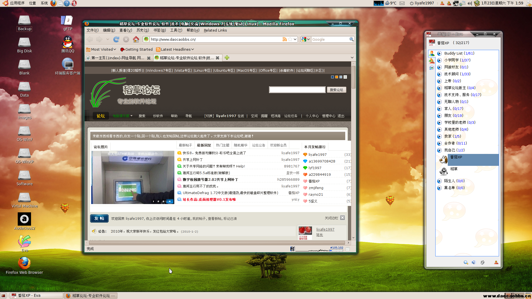Expand the 小学同学 buddy group
532x299 pixels.
(439, 60)
